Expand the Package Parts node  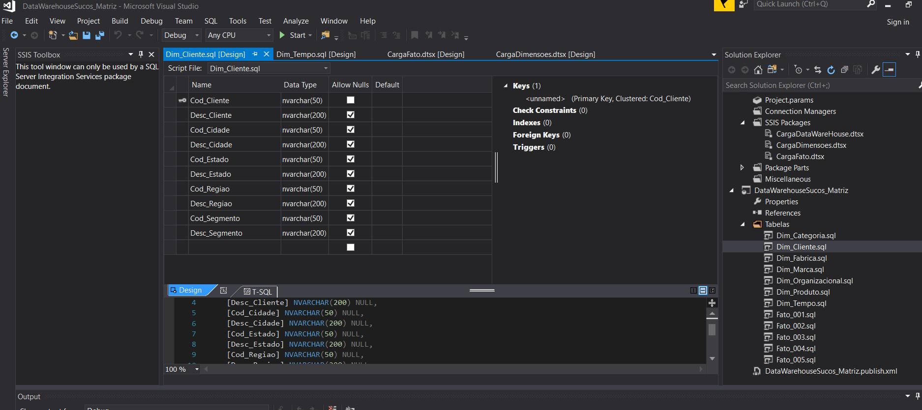click(742, 168)
